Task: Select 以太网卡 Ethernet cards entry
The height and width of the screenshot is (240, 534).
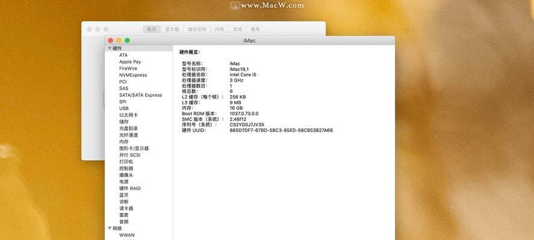Action: (129, 115)
